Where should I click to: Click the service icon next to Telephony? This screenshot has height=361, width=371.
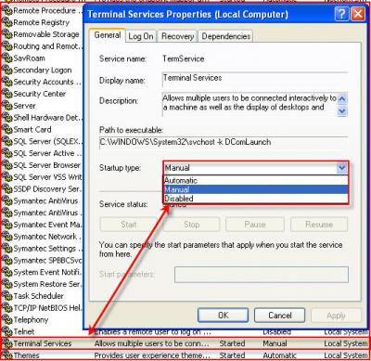6,320
